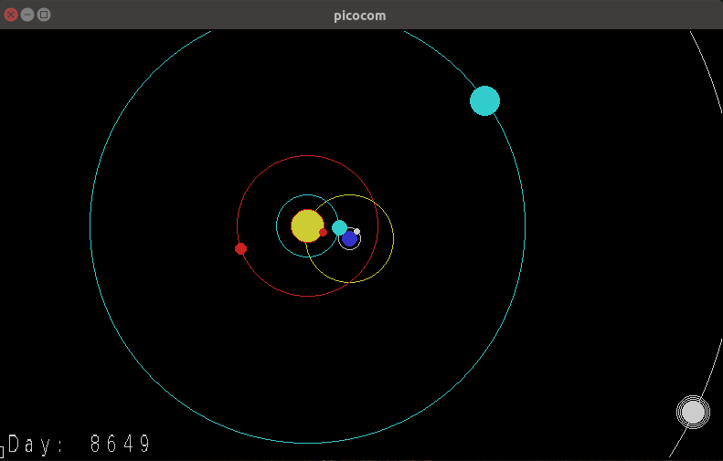Select the red planet on the red orbit
This screenshot has height=461, width=723.
240,248
